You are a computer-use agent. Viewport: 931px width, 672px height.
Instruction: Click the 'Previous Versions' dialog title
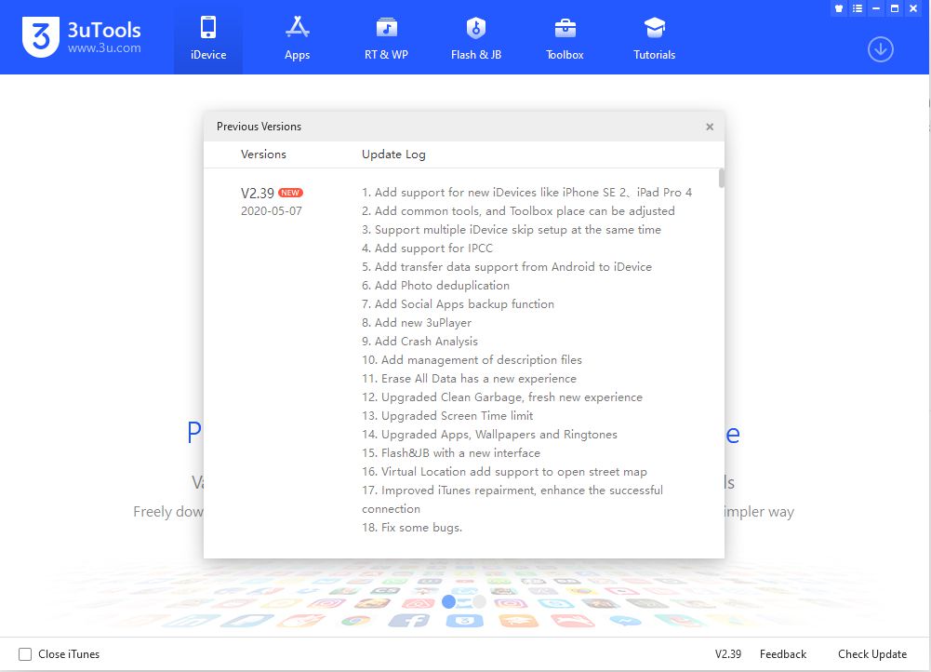(259, 127)
